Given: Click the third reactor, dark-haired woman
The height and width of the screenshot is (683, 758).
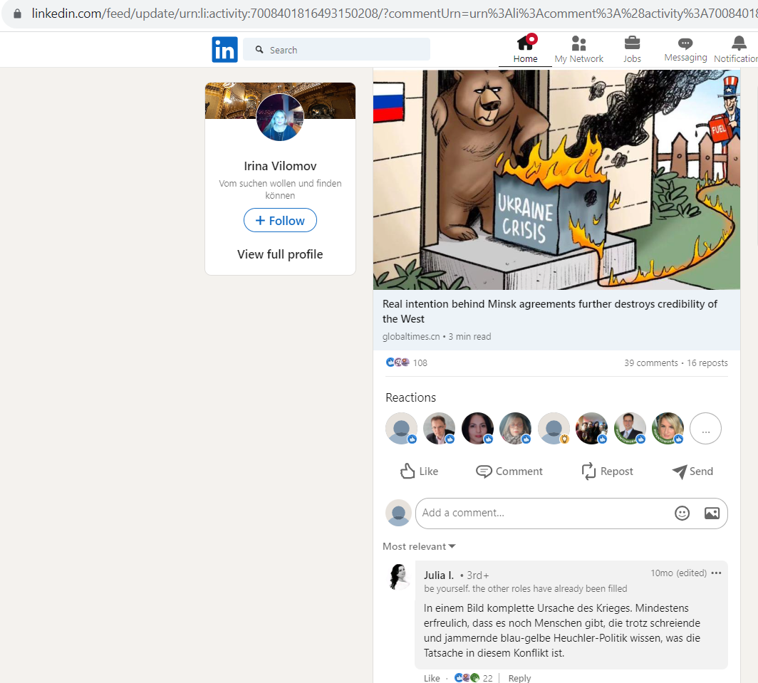Looking at the screenshot, I should pos(477,428).
